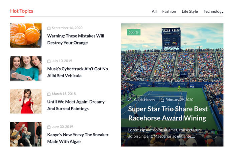Click calendar icon beside June 30, 2019
The image size is (234, 157).
(49, 127)
